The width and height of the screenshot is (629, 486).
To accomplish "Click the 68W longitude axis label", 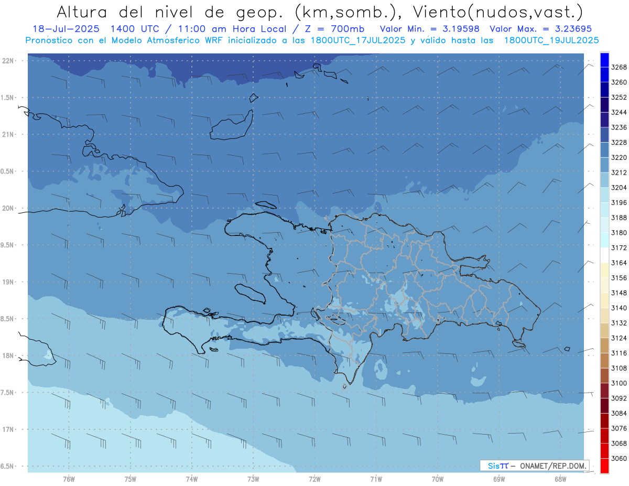I will [560, 479].
